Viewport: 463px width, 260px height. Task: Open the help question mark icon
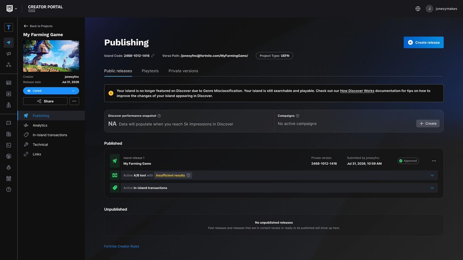click(8, 190)
